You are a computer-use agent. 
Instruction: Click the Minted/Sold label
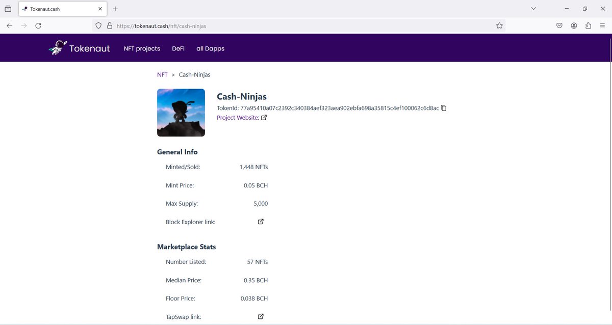(183, 167)
